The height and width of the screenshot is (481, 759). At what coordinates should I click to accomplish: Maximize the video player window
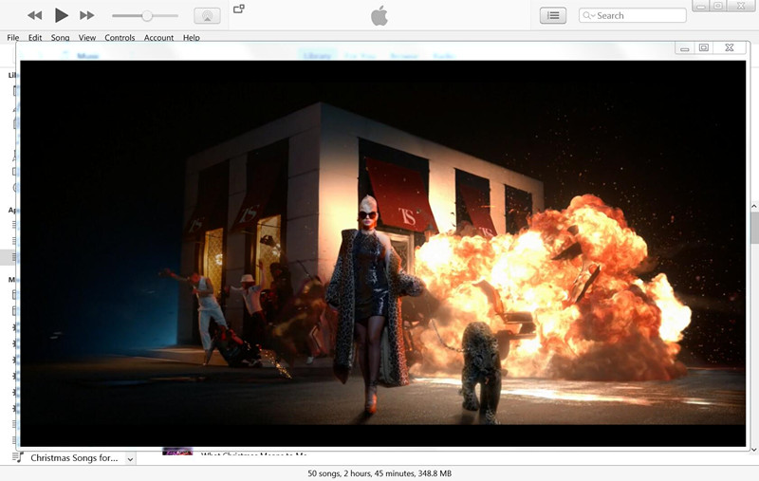coord(704,47)
